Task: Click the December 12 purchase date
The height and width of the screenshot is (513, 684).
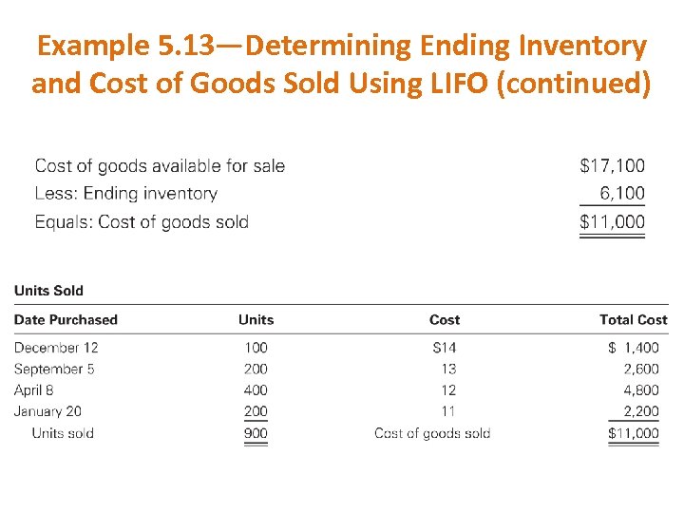Action: 56,348
